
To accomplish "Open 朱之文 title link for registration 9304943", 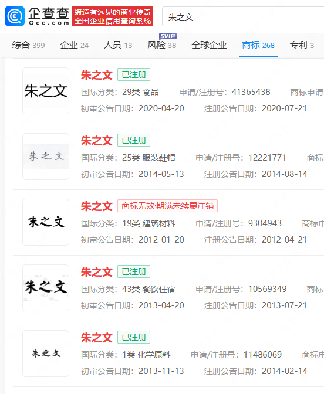I will click(x=97, y=206).
